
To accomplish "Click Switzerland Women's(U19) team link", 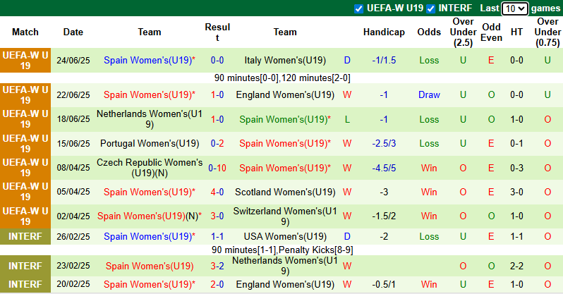I will point(285,216).
